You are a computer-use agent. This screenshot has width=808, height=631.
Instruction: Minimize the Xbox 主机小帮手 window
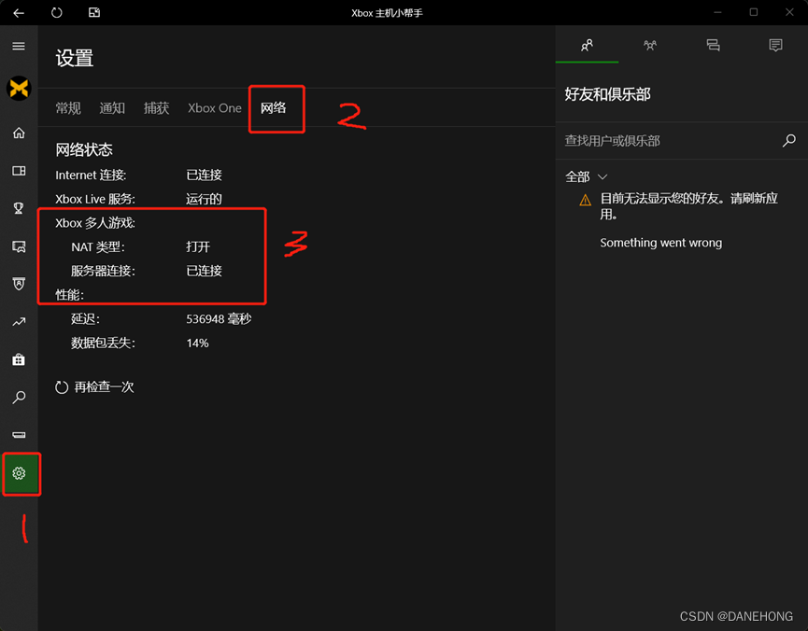tap(717, 12)
